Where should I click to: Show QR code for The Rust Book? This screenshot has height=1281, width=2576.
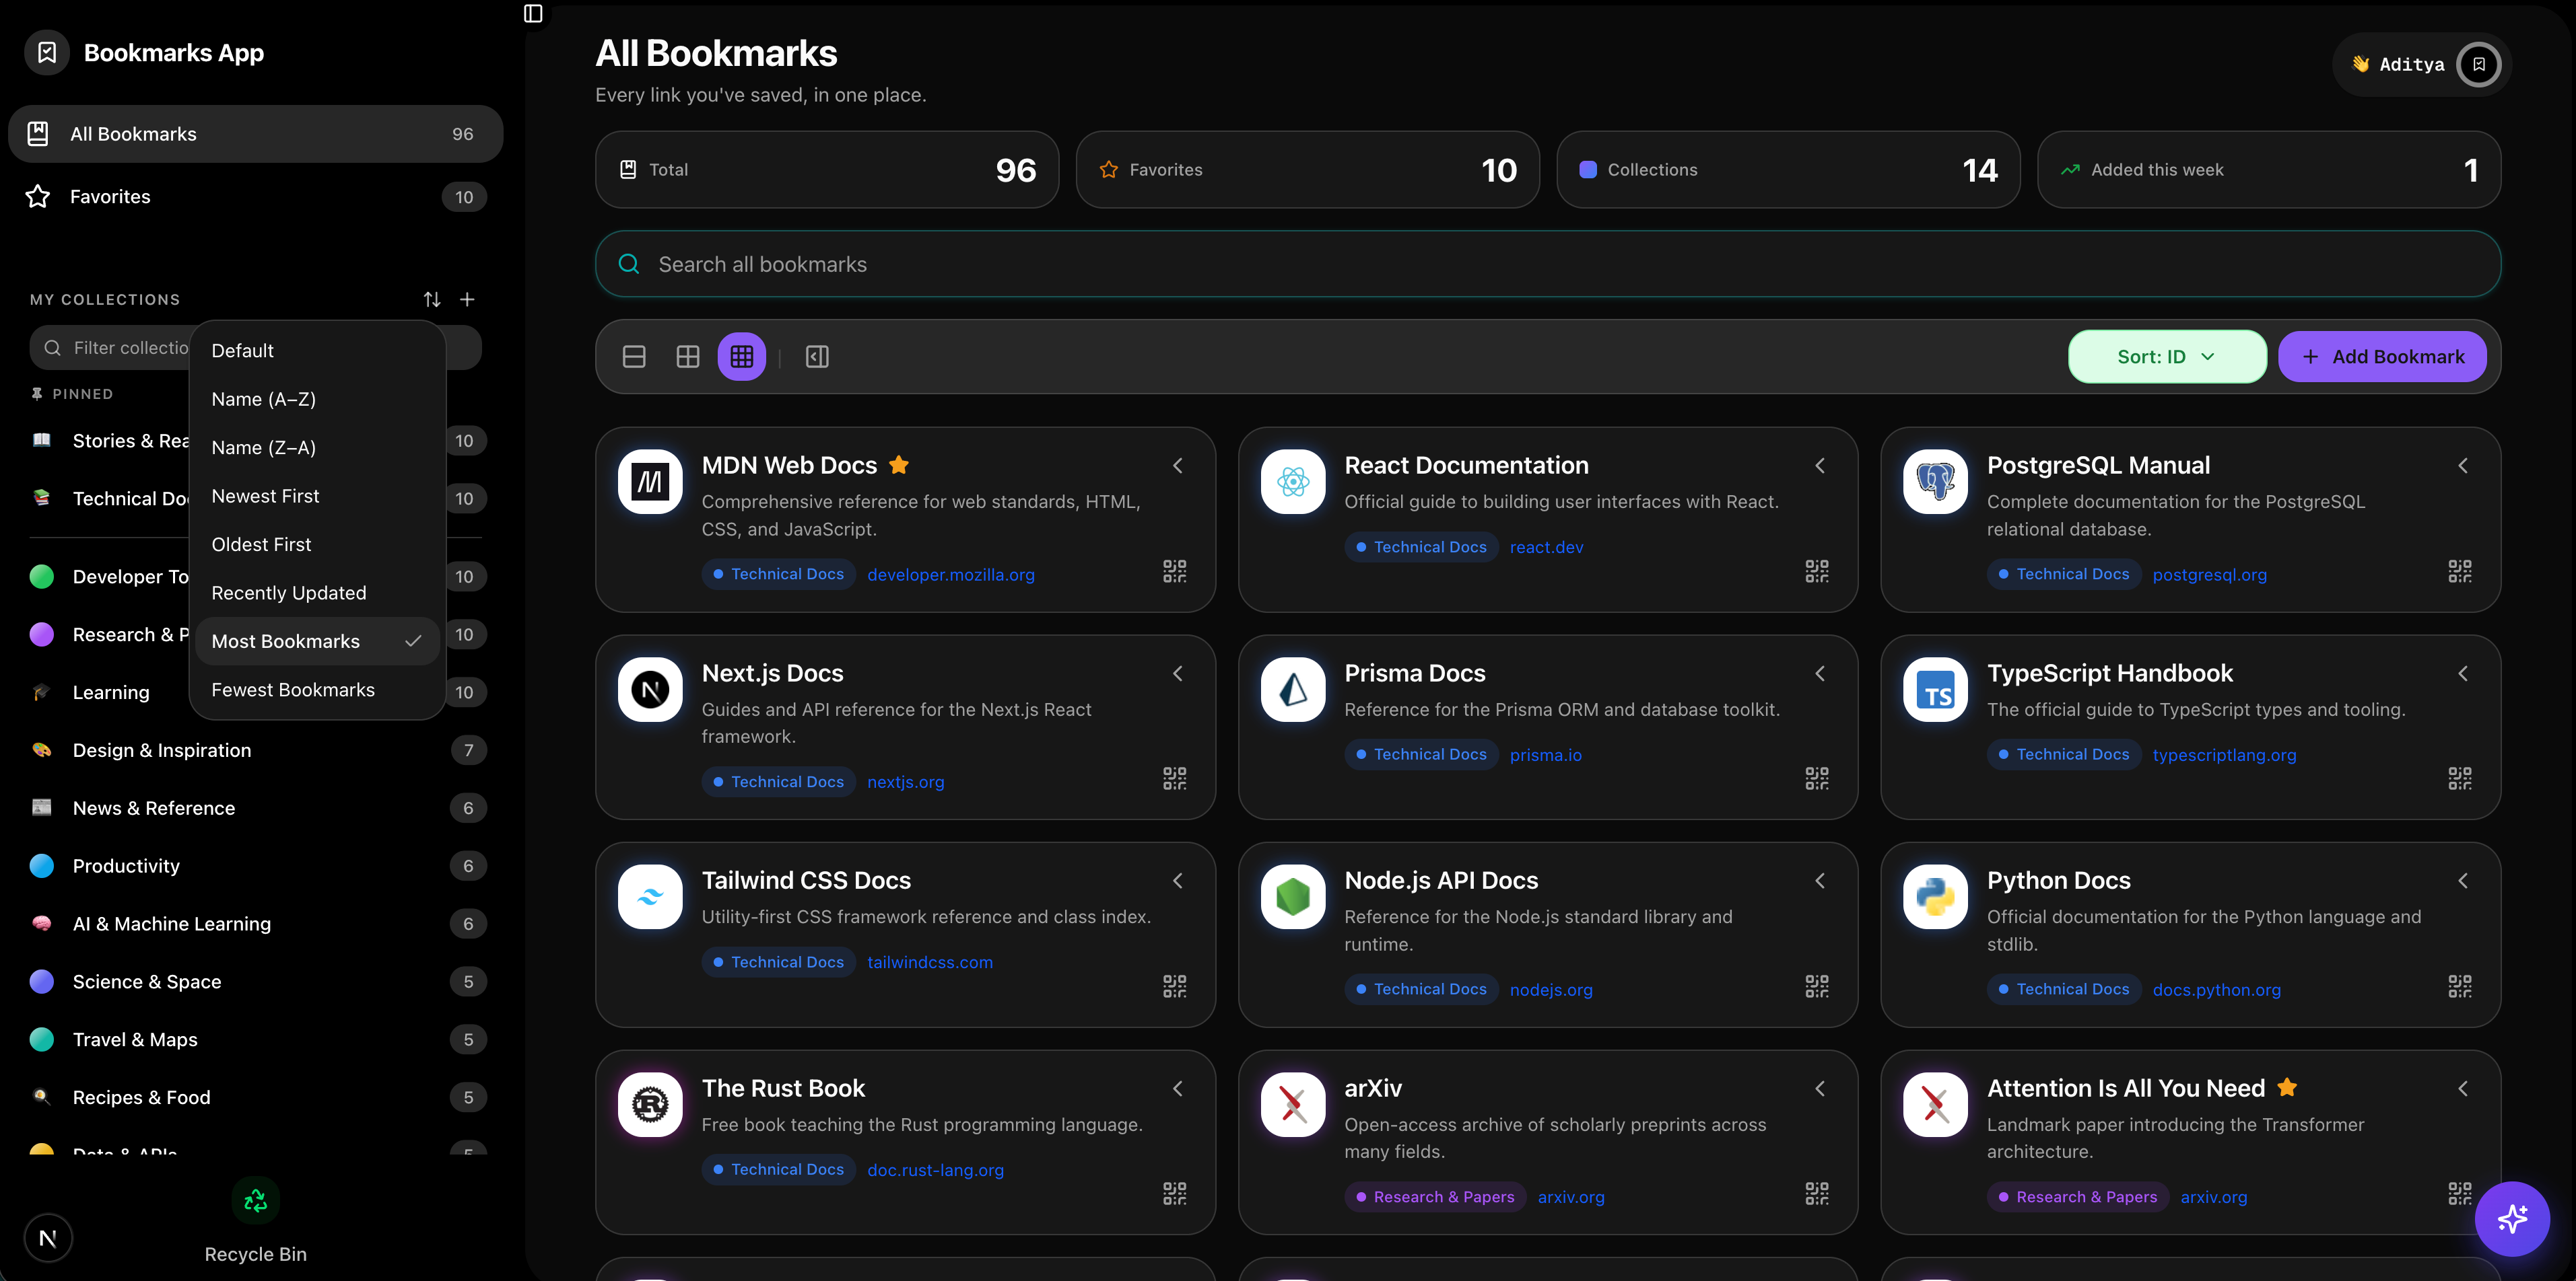pyautogui.click(x=1174, y=1193)
